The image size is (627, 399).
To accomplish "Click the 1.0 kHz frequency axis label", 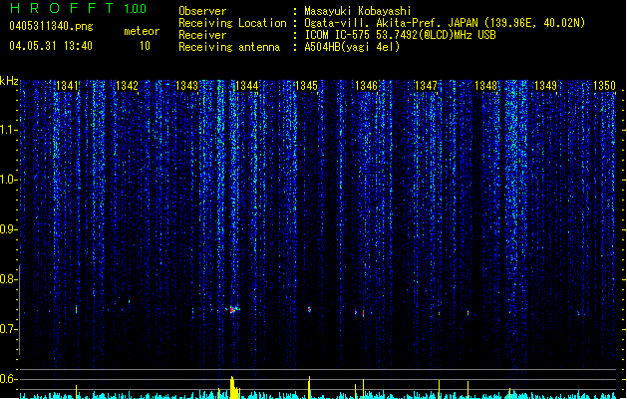I will pos(8,180).
